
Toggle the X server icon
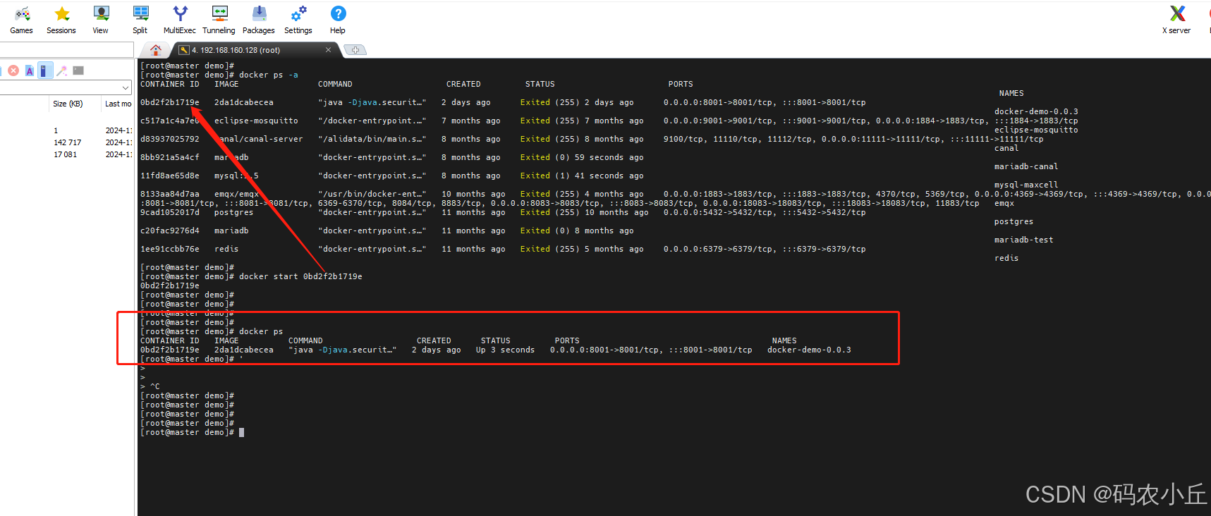coord(1177,14)
